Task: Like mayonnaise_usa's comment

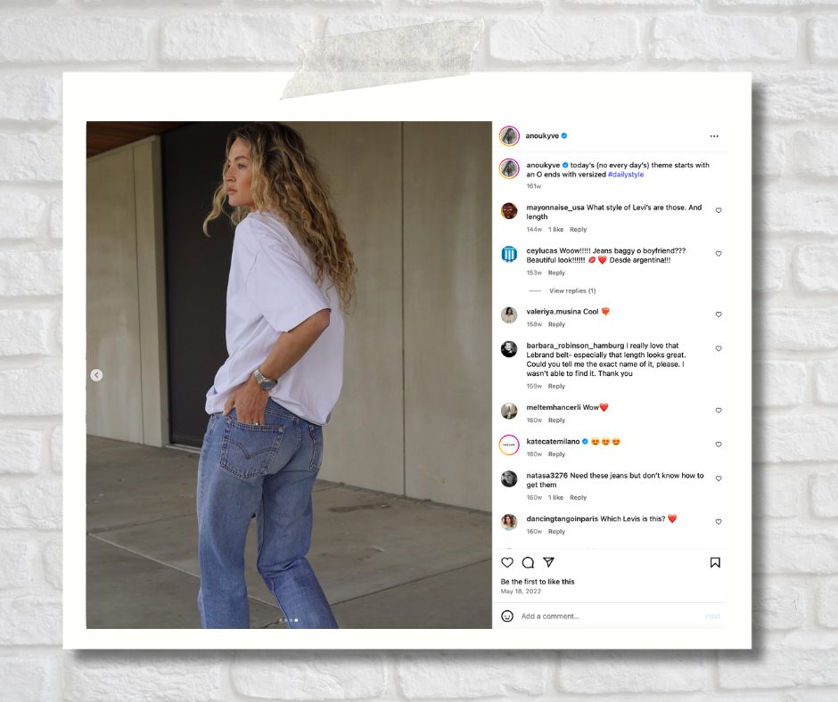Action: click(x=719, y=210)
